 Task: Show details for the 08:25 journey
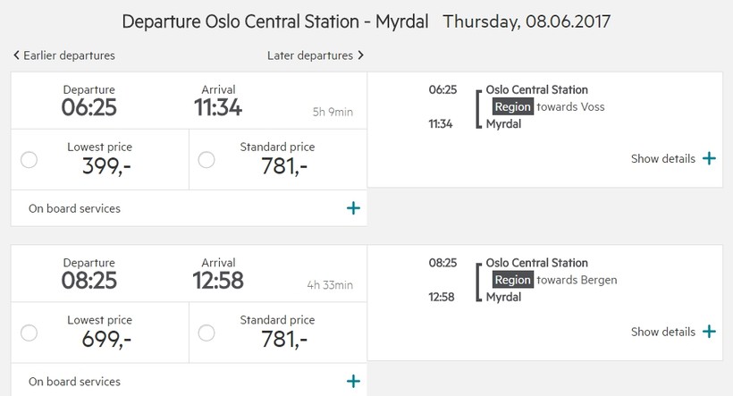(662, 332)
